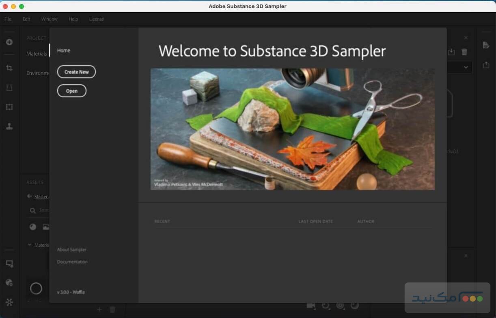Select the Crop tool in the left toolbar

tap(9, 68)
